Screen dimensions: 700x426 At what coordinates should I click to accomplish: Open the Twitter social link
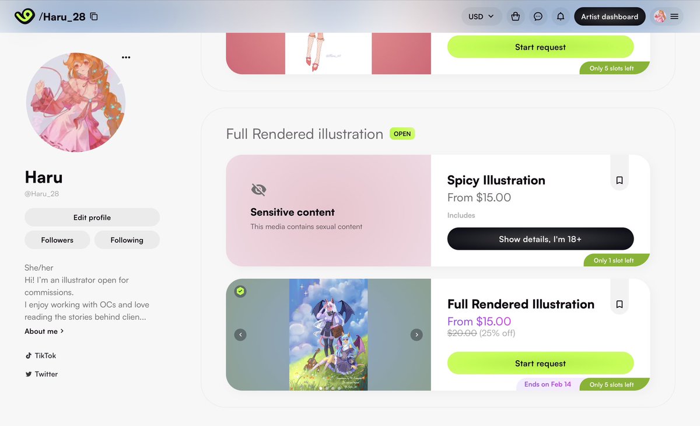point(41,374)
